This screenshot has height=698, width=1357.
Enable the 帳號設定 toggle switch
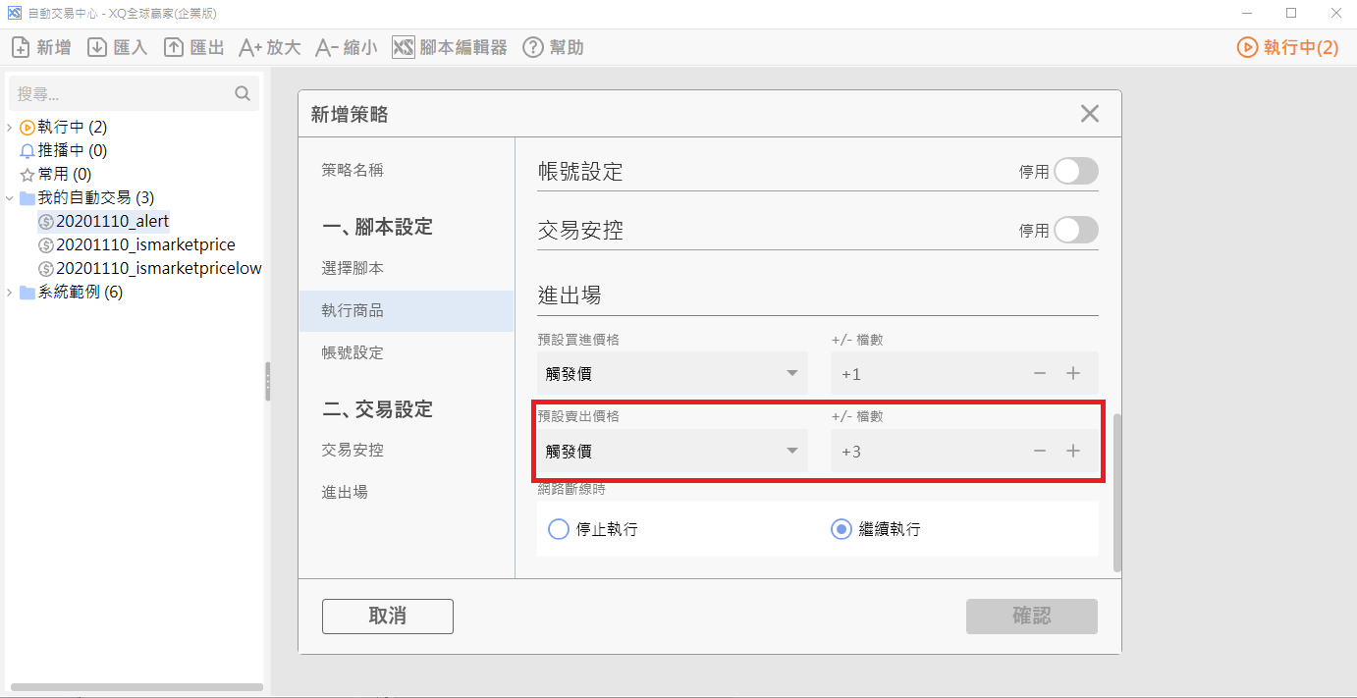pos(1075,172)
